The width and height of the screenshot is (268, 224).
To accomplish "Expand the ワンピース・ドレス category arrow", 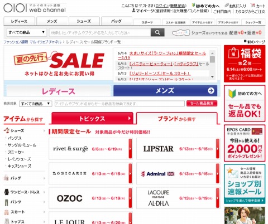I will [x=44, y=192].
